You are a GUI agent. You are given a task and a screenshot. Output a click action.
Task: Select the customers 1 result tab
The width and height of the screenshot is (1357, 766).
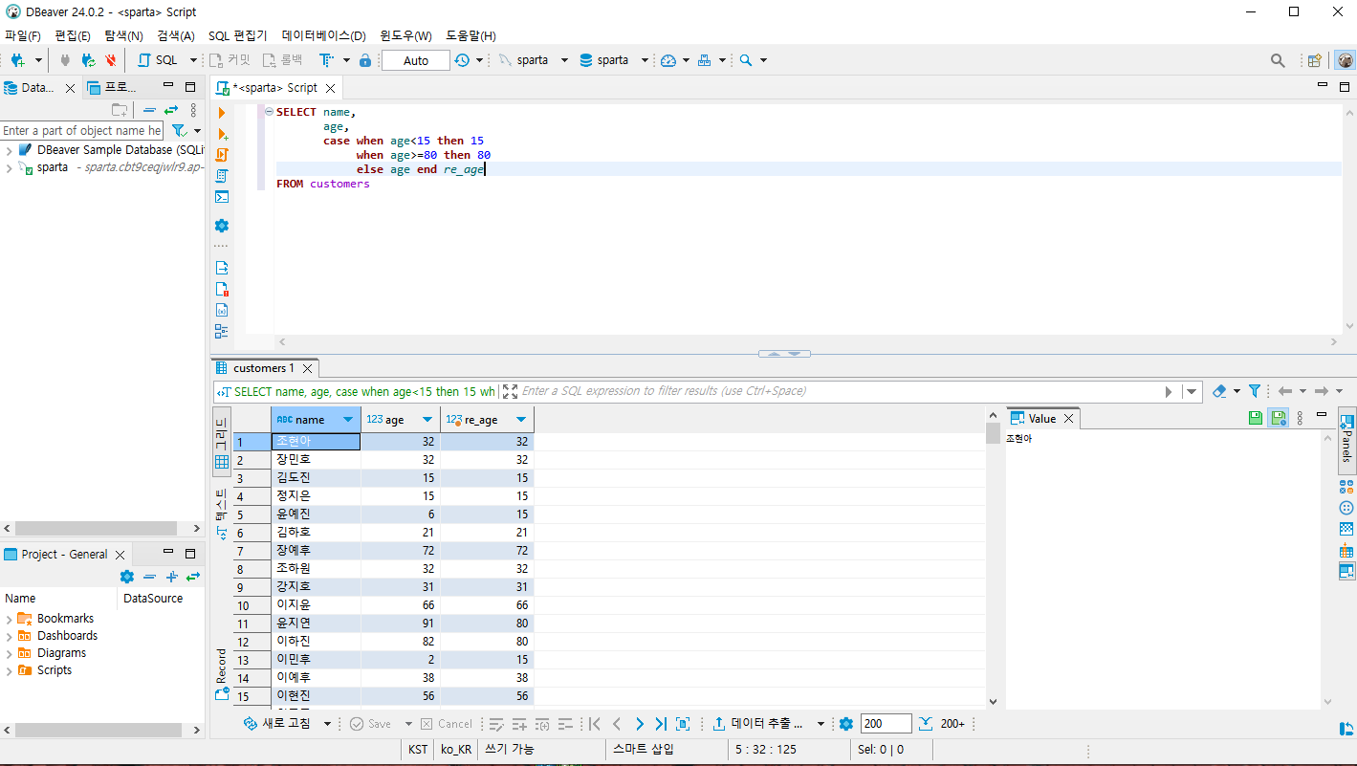click(x=263, y=368)
